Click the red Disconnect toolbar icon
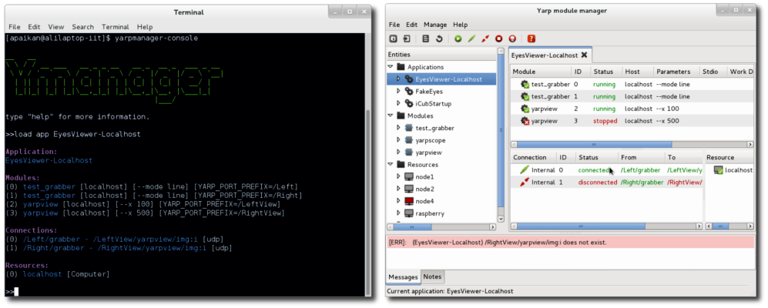This screenshot has height=308, width=768. tap(485, 38)
